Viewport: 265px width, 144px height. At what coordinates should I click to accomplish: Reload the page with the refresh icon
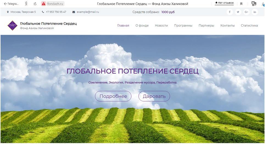(35, 4)
